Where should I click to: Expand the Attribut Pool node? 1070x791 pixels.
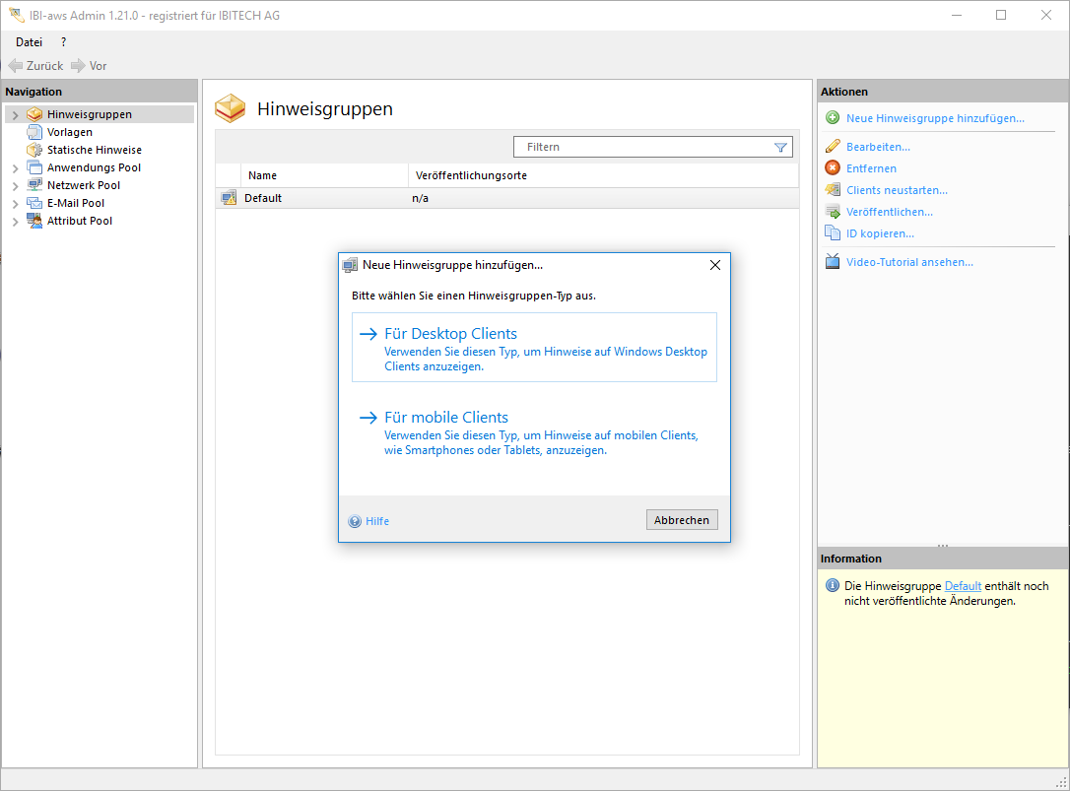point(15,222)
